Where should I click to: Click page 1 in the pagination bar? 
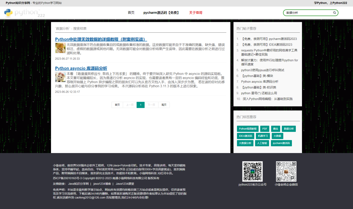coord(141,105)
